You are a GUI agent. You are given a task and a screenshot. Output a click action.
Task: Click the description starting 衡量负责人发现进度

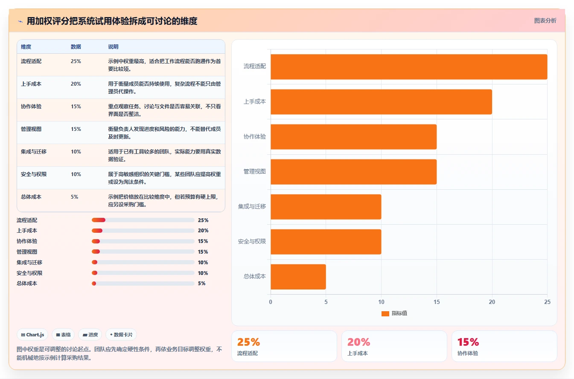pos(164,133)
